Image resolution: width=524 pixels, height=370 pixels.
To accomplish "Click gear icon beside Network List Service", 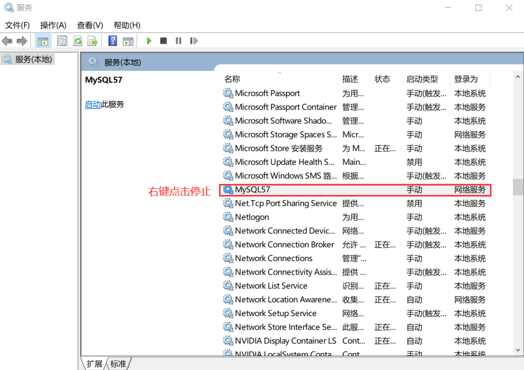I will (x=228, y=286).
